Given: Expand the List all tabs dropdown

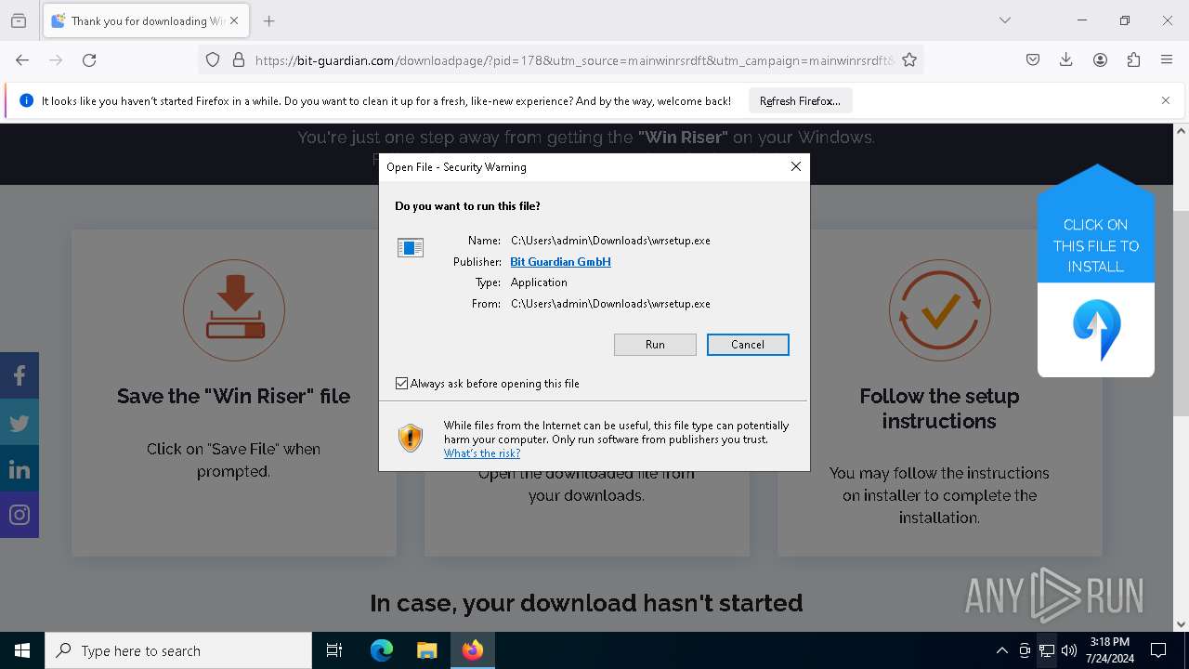Looking at the screenshot, I should point(1005,20).
